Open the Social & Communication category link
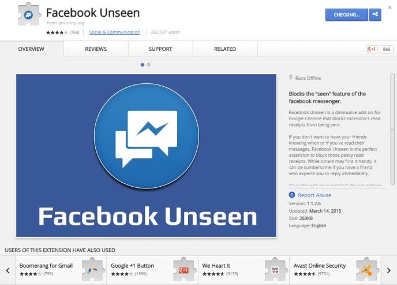This screenshot has height=285, width=397. coord(115,32)
